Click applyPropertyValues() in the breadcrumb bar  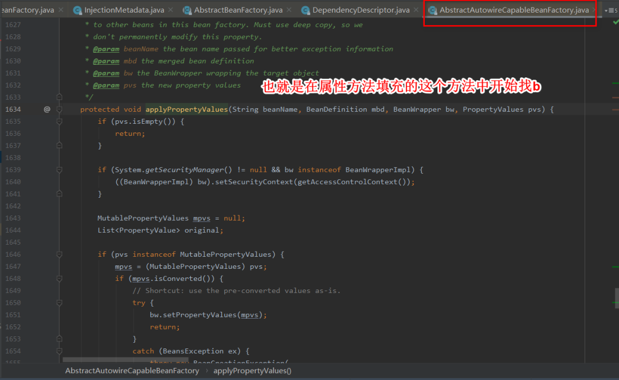(252, 371)
